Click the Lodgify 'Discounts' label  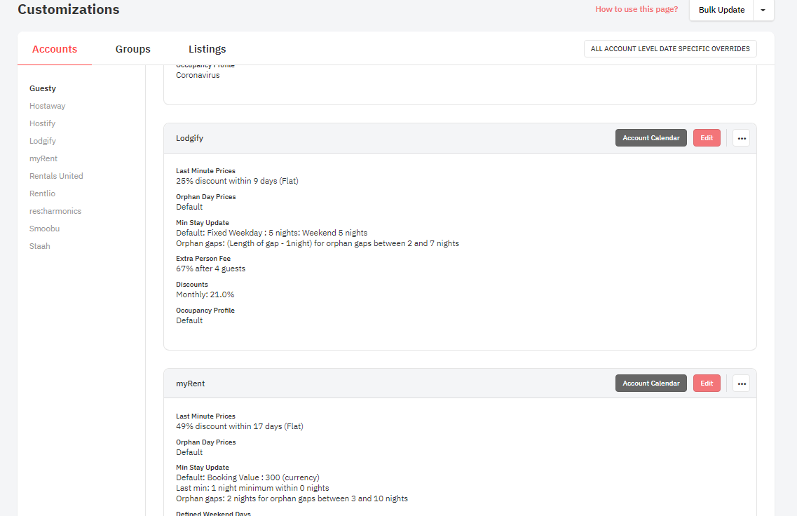(191, 284)
